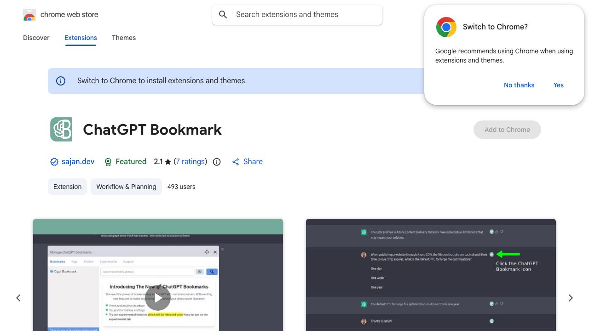Click the info icon in the blue banner

tap(61, 81)
